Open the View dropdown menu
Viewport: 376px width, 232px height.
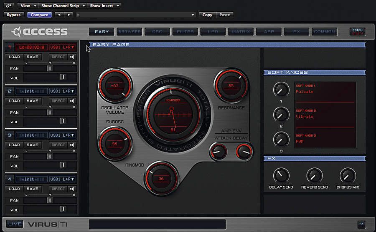click(28, 5)
